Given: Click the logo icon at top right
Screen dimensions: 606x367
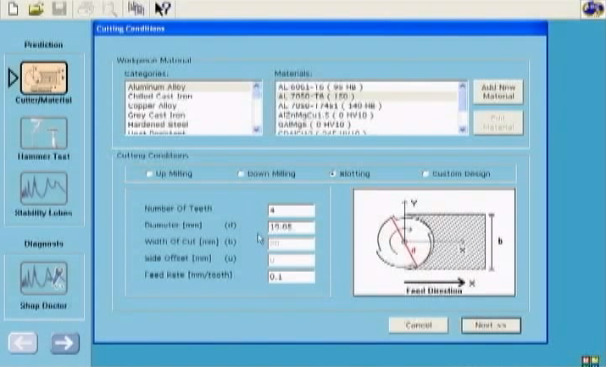Looking at the screenshot, I should [592, 8].
